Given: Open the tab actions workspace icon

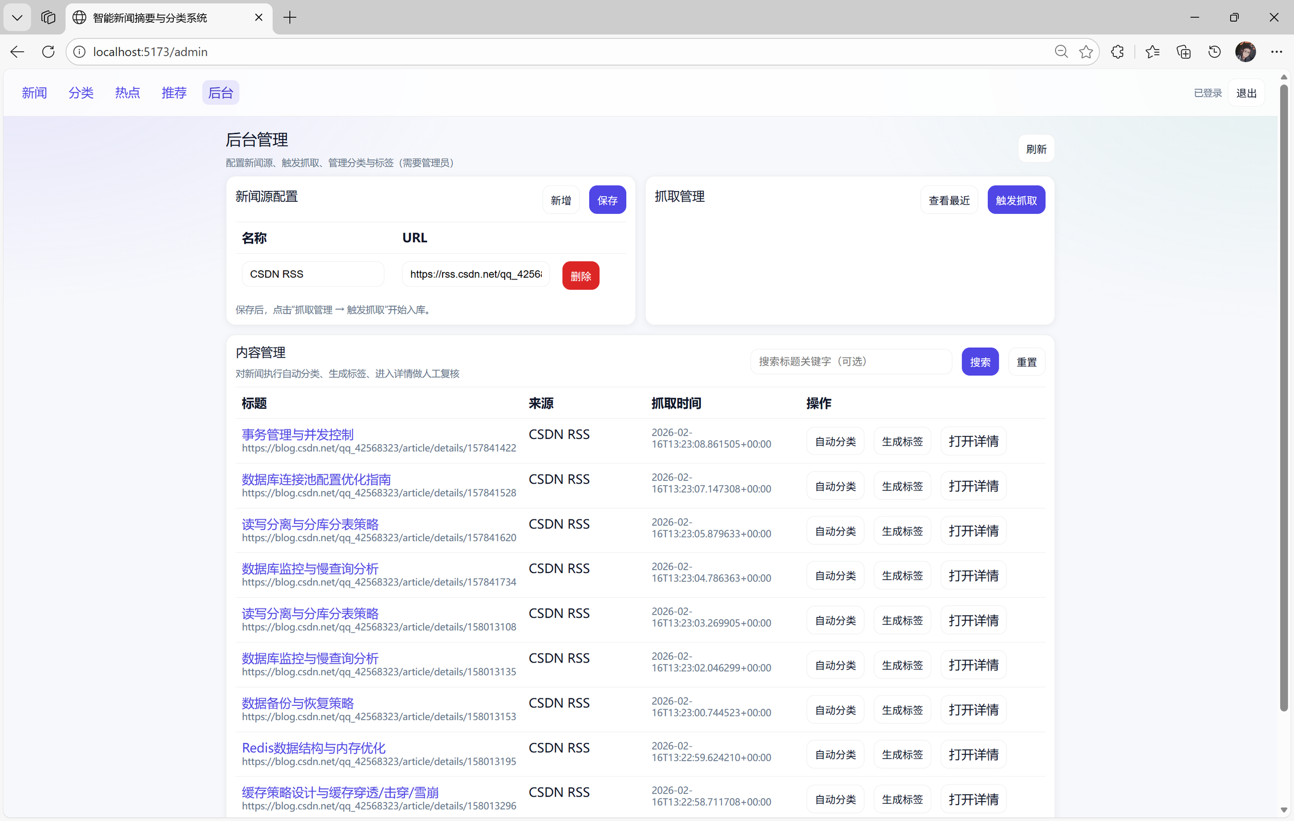Looking at the screenshot, I should click(48, 17).
